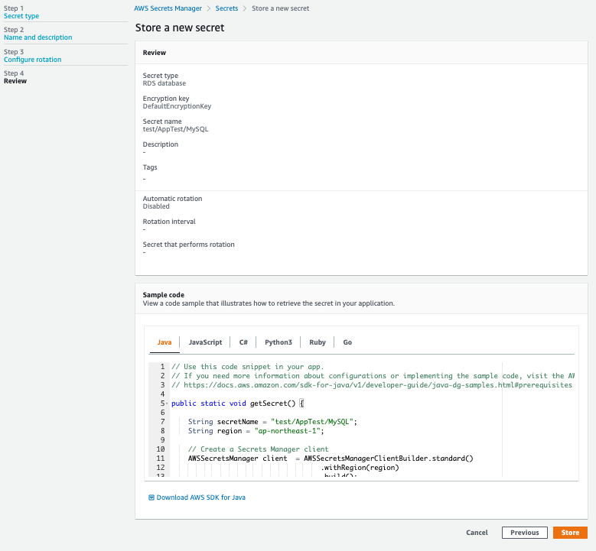Viewport: 596px width, 551px height.
Task: Go back with the Previous button
Action: (x=525, y=533)
